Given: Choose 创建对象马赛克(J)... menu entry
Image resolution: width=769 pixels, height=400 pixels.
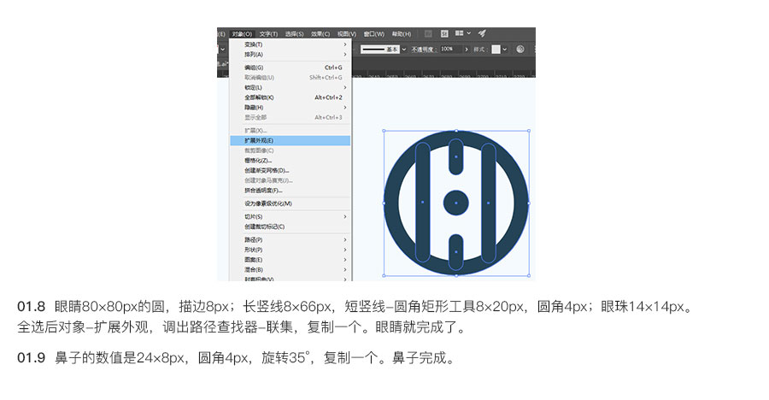Looking at the screenshot, I should tap(290, 180).
